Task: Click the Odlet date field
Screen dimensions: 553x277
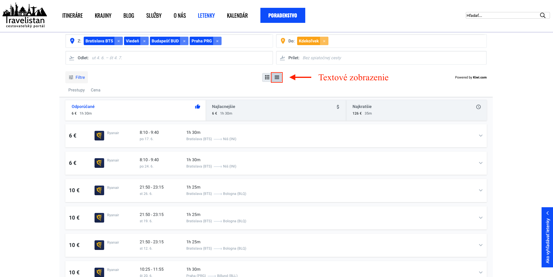Action: (169, 58)
